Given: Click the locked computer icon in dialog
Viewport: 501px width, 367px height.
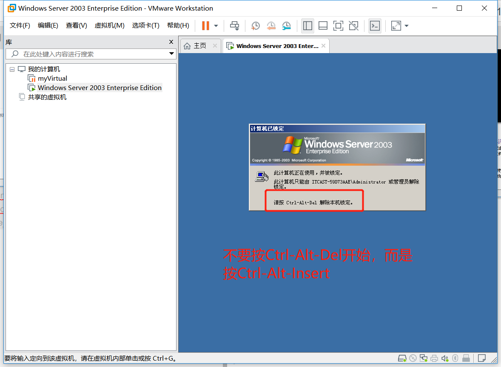Looking at the screenshot, I should pos(262,176).
